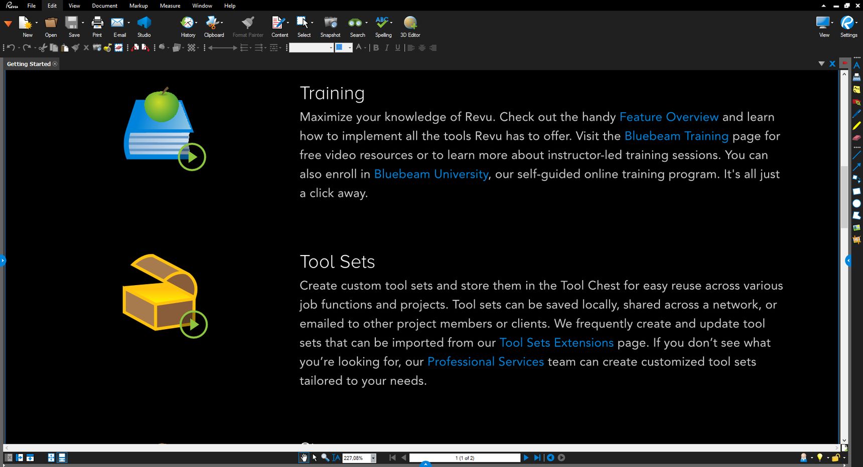Click the E-mail envelope icon
Viewport: 863px width, 467px height.
[117, 23]
